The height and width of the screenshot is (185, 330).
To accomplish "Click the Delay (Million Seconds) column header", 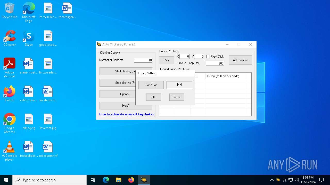I will (226, 76).
